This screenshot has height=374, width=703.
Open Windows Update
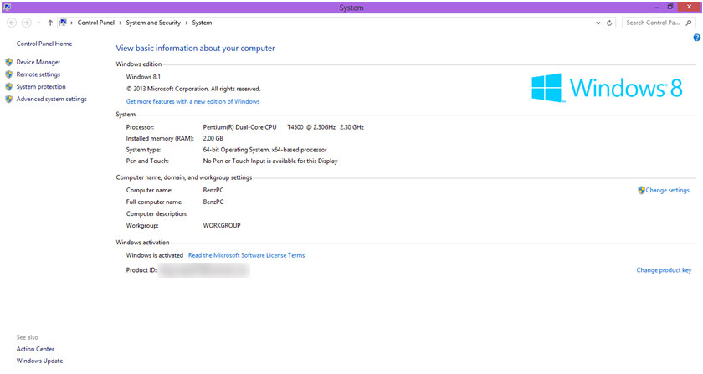(x=39, y=361)
